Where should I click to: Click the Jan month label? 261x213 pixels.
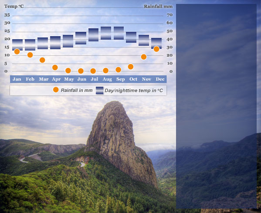click(17, 79)
